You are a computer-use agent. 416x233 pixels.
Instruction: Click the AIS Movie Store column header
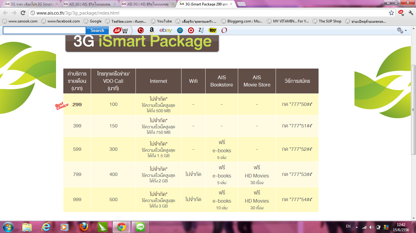257,81
